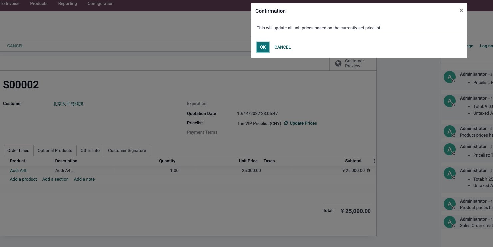Click the first Administrator avatar in chatter
The image size is (493, 247).
(450, 77)
